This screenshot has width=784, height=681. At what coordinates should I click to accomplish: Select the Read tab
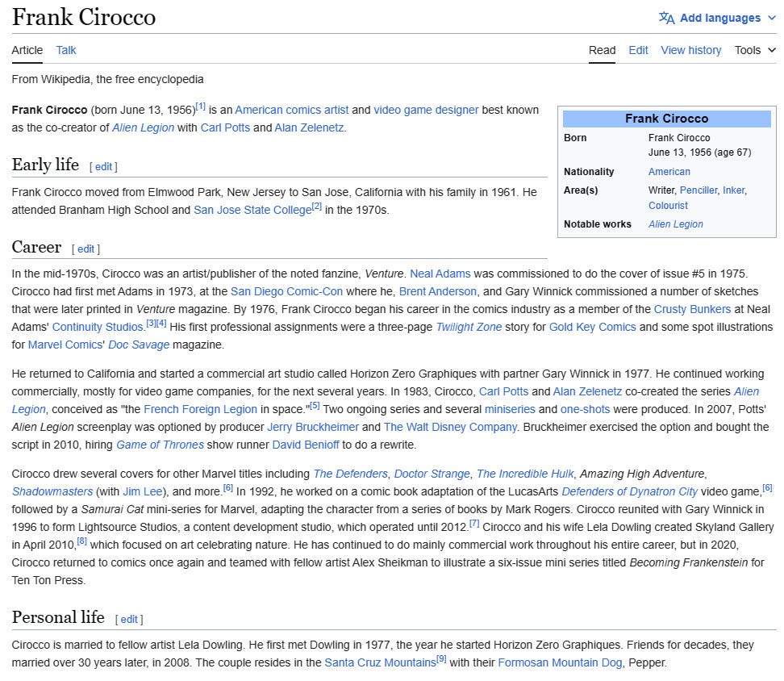pos(602,50)
